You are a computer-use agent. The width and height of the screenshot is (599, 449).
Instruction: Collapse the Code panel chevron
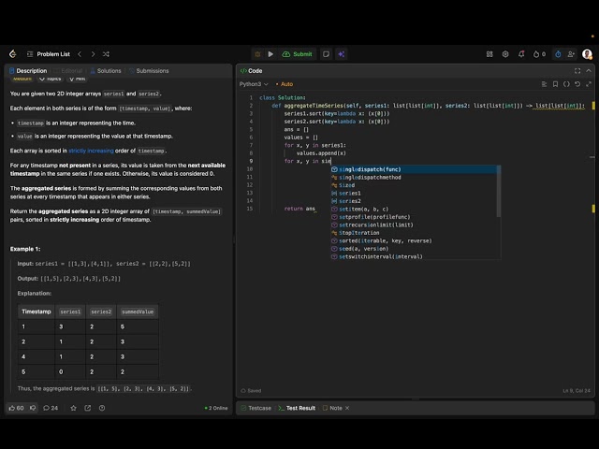[589, 71]
